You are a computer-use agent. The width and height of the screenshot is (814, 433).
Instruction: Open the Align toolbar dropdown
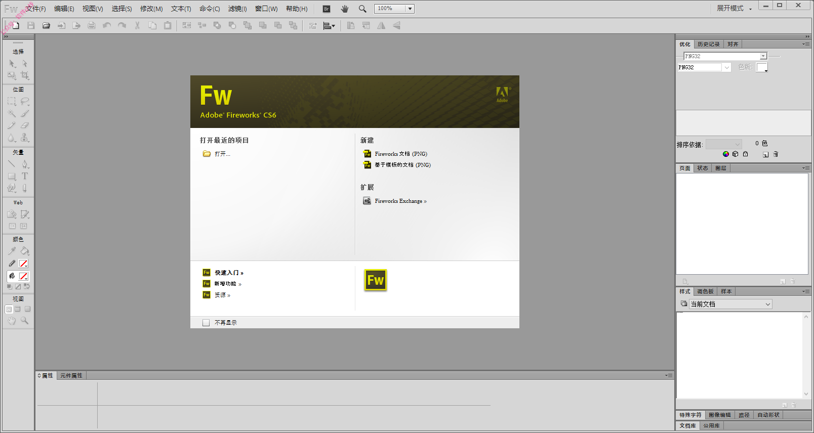click(329, 26)
